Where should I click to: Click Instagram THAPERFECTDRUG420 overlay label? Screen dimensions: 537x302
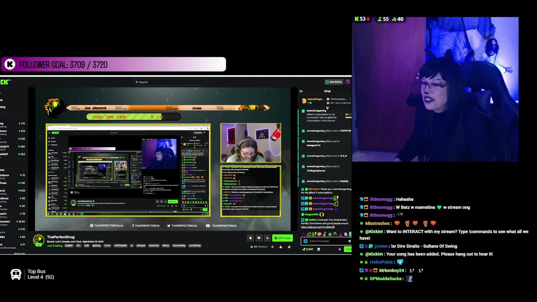[x=107, y=226]
